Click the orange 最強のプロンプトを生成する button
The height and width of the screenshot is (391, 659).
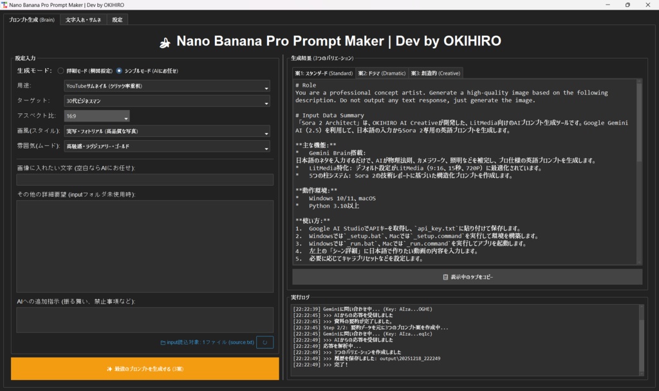click(x=144, y=368)
